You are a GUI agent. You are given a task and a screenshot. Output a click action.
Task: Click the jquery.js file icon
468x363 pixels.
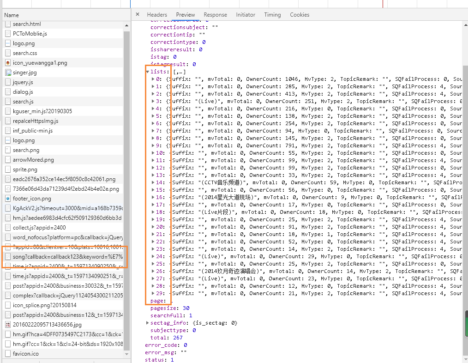8,82
